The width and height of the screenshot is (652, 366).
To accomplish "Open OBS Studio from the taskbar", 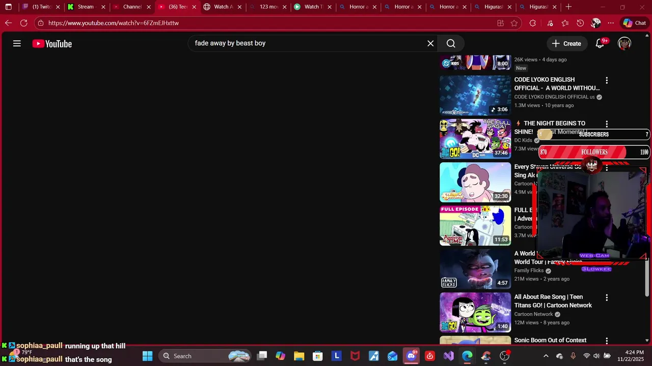I will [505, 356].
